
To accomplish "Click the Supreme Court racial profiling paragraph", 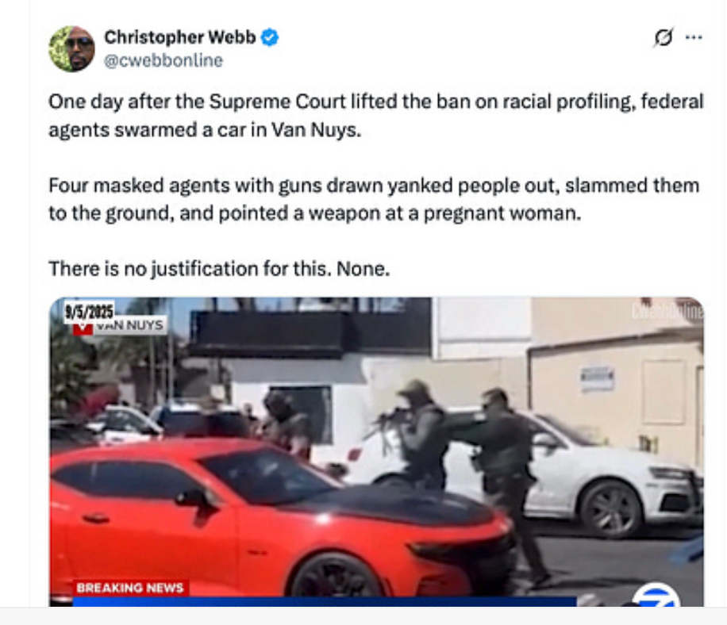I will pyautogui.click(x=376, y=115).
